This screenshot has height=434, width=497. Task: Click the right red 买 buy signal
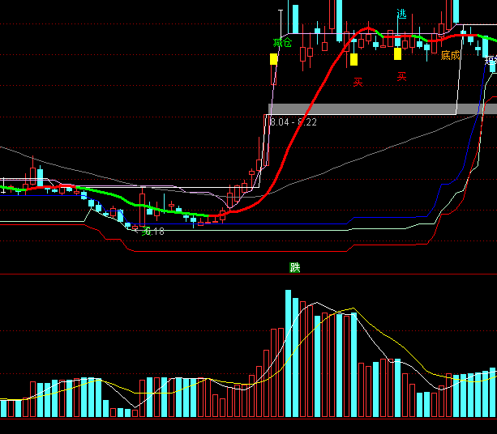401,76
